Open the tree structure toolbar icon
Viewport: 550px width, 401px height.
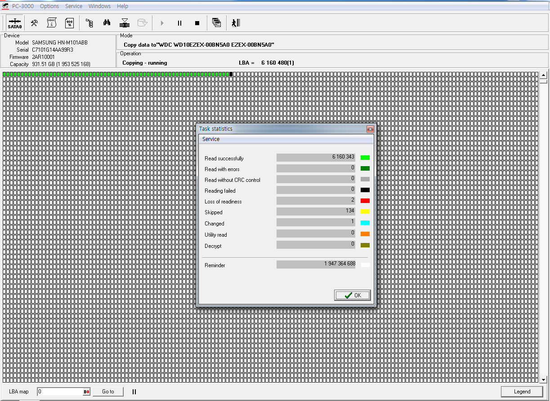click(89, 23)
